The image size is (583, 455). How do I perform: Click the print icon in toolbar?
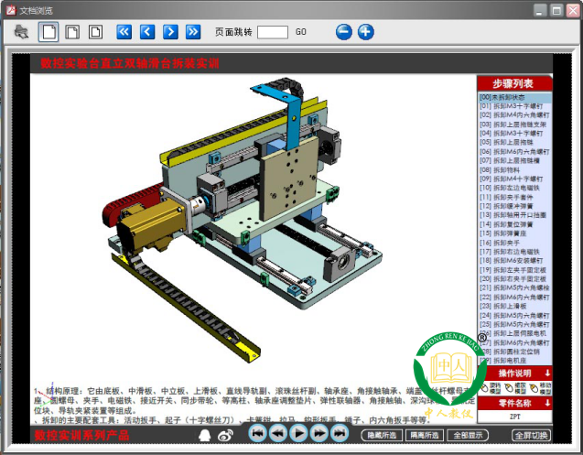click(21, 32)
